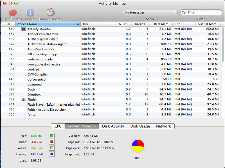The width and height of the screenshot is (225, 168).
Task: Click the Page outs 772.9 MB value
Action: tap(99, 148)
